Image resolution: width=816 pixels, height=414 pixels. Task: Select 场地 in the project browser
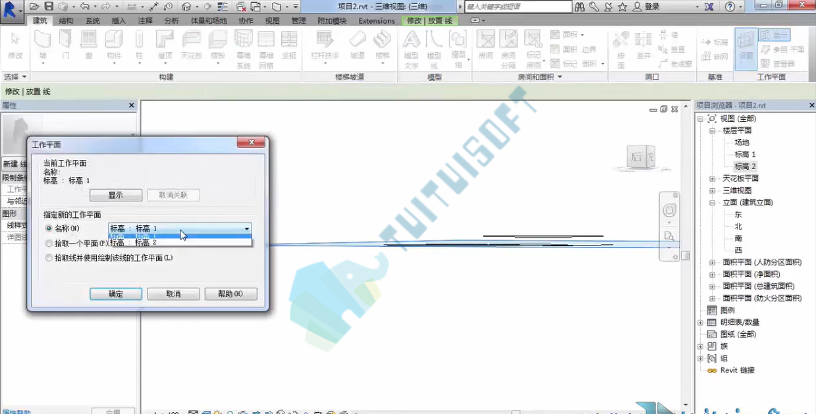[742, 142]
